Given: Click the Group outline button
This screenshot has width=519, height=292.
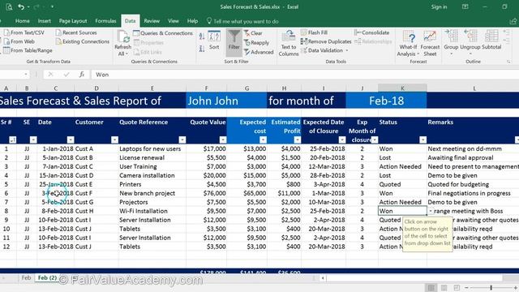Looking at the screenshot, I should click(451, 42).
